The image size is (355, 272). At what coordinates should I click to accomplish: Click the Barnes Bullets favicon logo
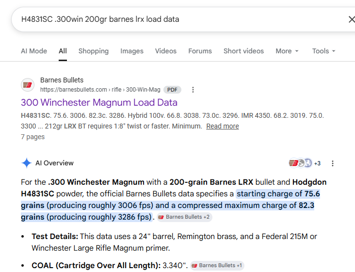(28, 85)
